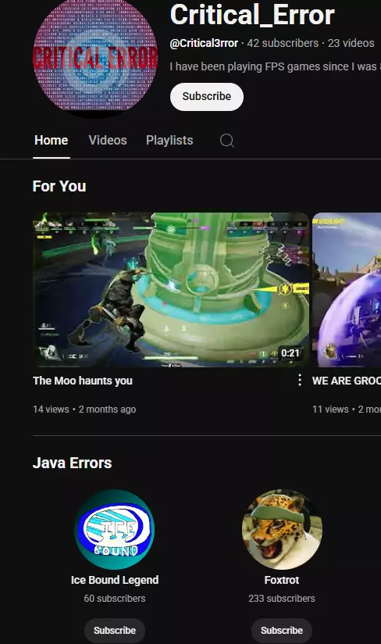
Task: Select the Home tab
Action: [x=52, y=141]
